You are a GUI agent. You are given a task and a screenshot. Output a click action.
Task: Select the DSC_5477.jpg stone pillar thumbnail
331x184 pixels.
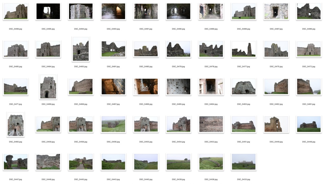244,49
